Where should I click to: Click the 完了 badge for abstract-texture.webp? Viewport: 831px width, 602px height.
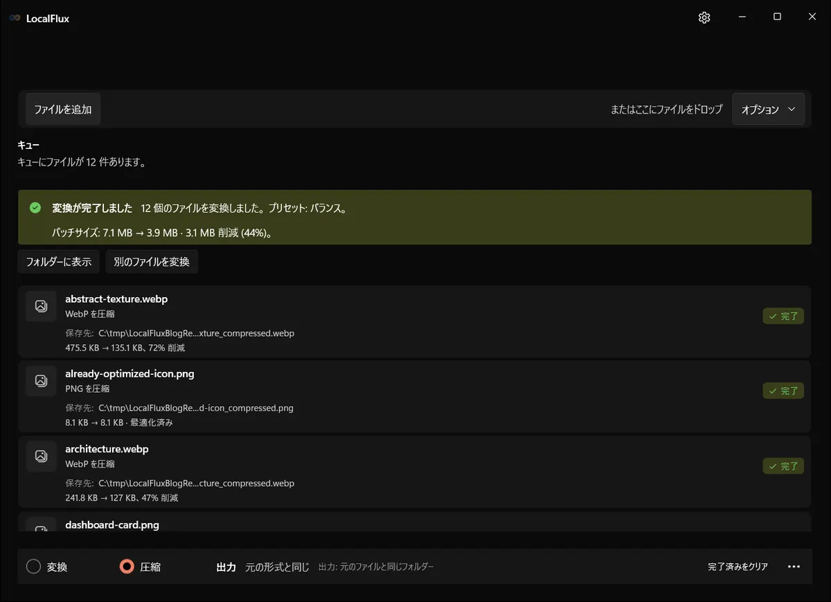pos(783,317)
